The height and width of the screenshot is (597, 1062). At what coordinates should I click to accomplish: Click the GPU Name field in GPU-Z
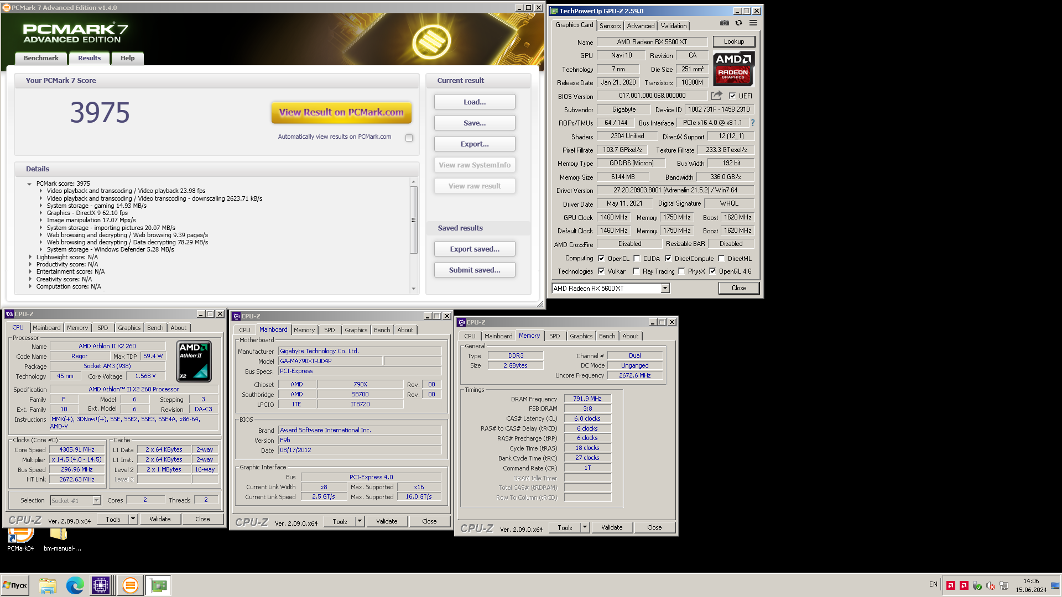(x=652, y=42)
